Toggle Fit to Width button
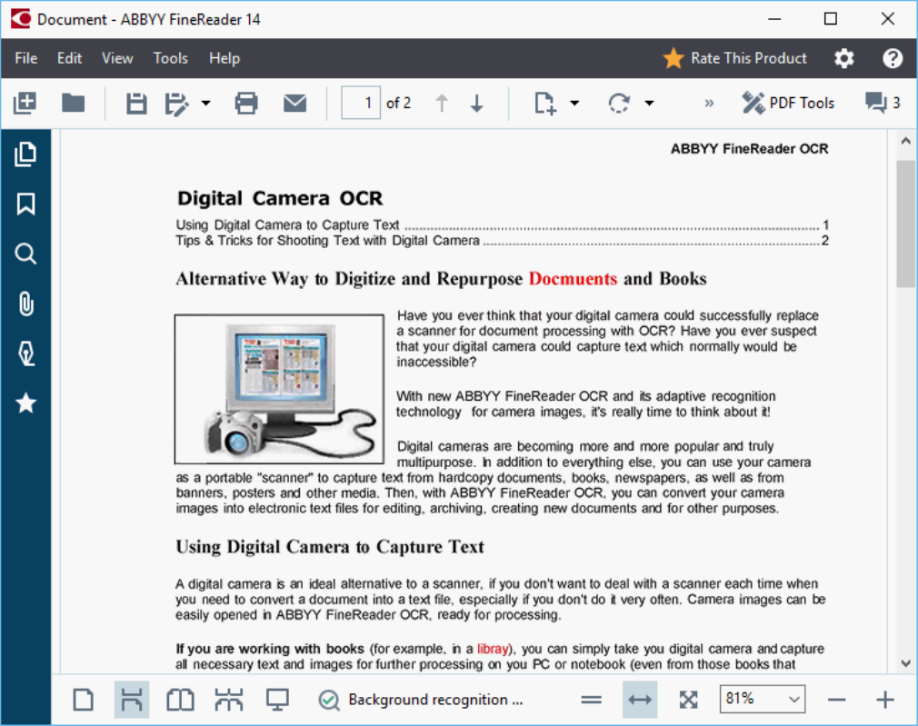This screenshot has height=726, width=918. click(x=640, y=700)
